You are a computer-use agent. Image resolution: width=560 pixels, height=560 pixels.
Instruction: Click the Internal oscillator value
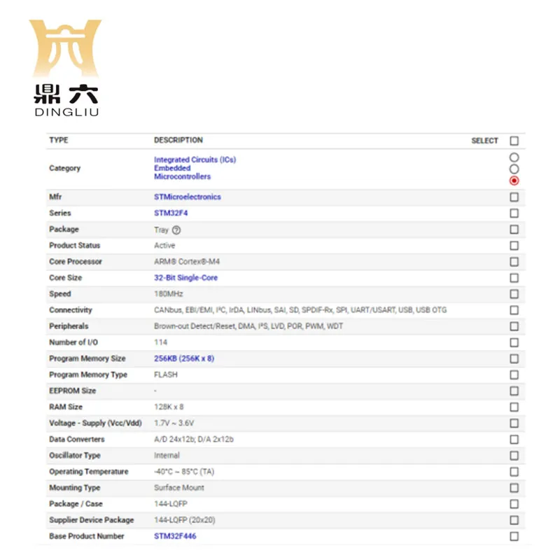pyautogui.click(x=167, y=456)
